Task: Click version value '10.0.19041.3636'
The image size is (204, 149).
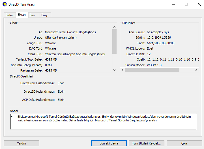Action: pyautogui.click(x=159, y=37)
